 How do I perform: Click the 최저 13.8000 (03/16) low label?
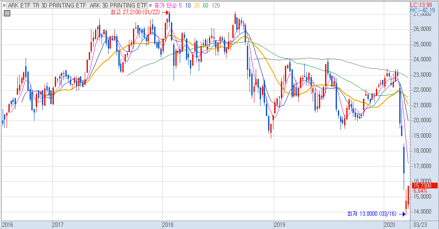[x=372, y=214]
